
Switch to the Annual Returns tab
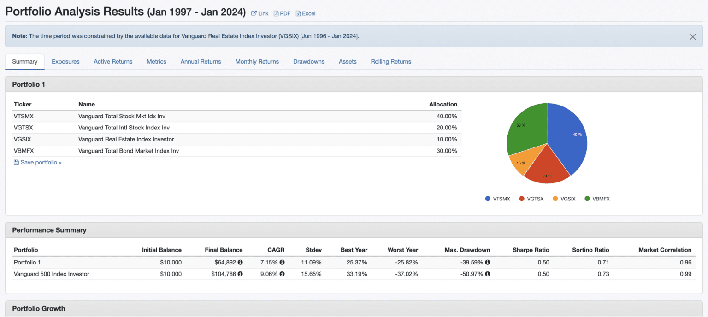tap(201, 62)
